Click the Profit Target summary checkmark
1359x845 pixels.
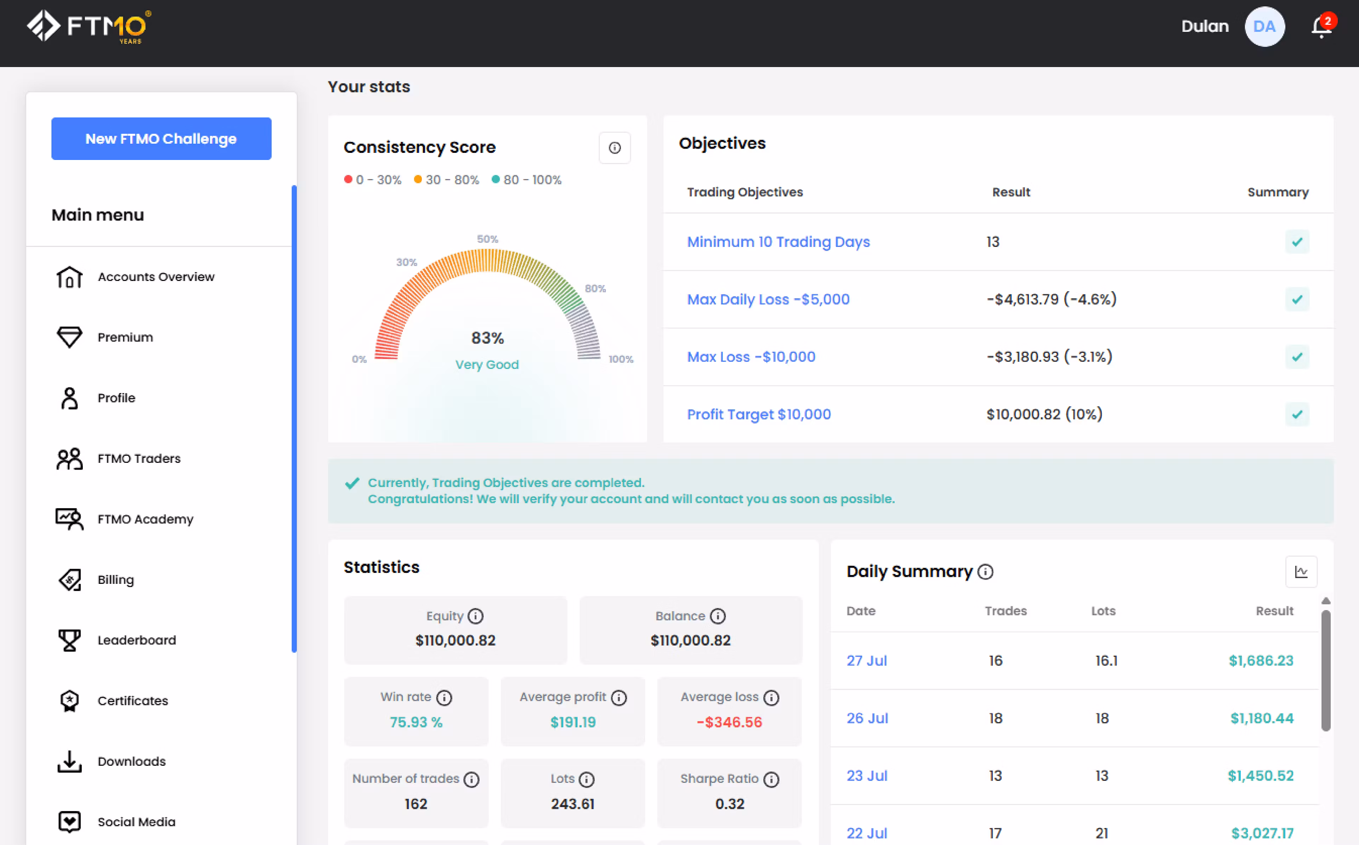[1296, 414]
